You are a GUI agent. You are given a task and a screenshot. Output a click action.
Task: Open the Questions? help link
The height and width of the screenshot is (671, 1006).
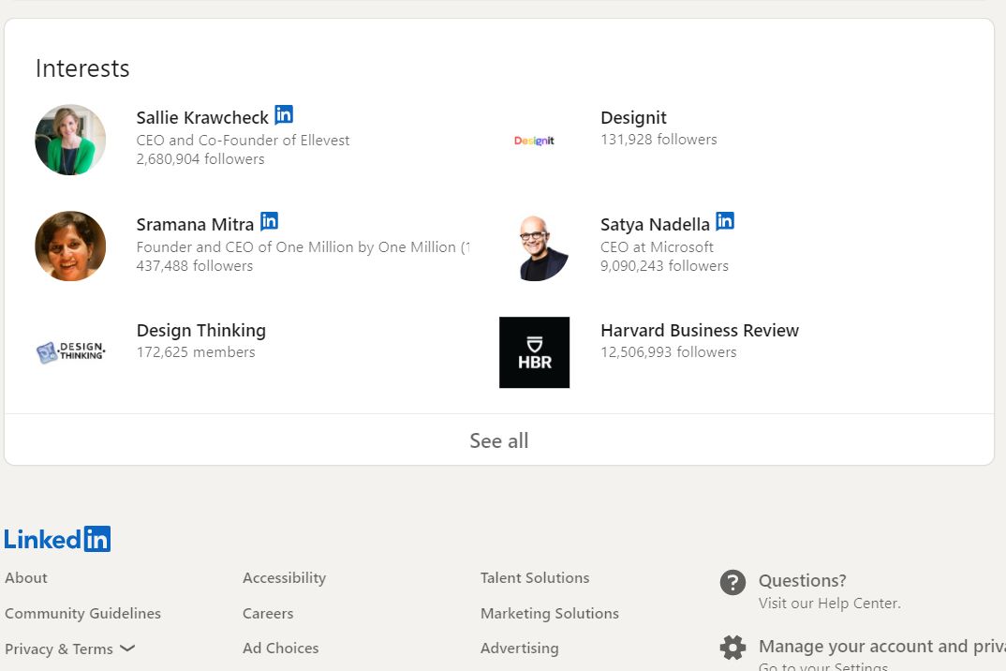pos(802,580)
